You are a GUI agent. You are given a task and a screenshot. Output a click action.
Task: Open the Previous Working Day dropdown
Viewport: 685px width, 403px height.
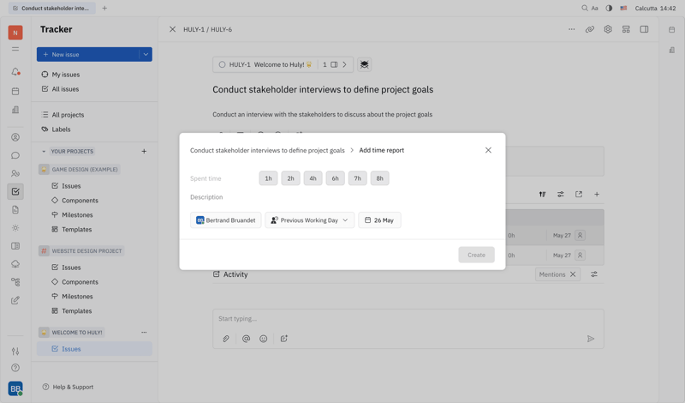tap(309, 220)
